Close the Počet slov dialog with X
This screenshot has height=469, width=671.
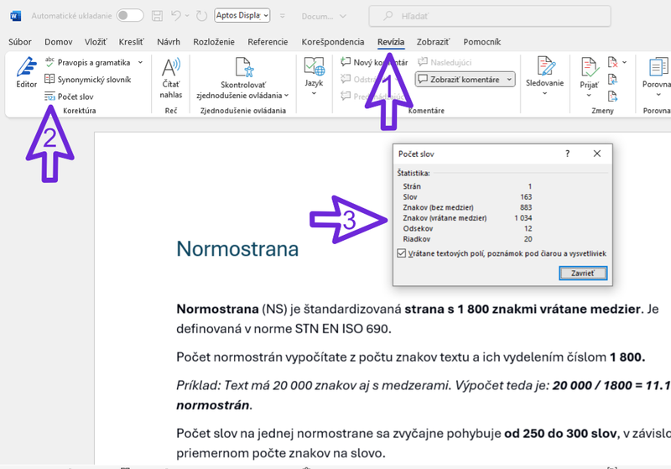[x=597, y=154]
